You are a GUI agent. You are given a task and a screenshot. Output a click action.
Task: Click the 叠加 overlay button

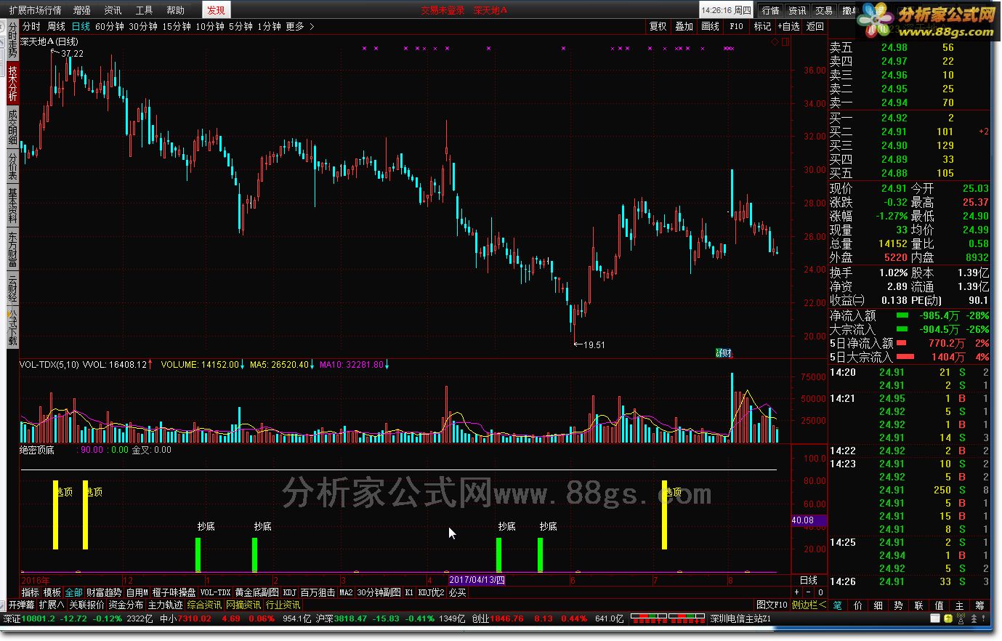click(684, 26)
